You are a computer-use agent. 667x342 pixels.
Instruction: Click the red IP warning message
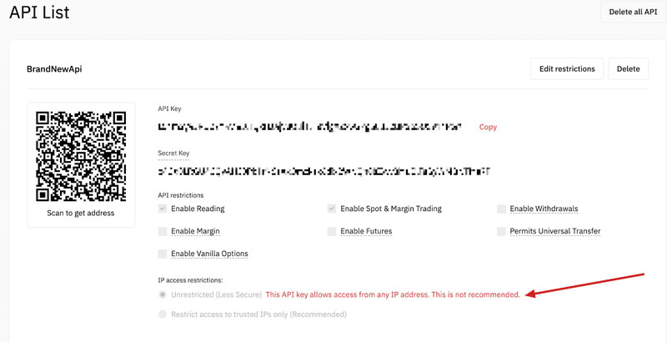pos(393,294)
